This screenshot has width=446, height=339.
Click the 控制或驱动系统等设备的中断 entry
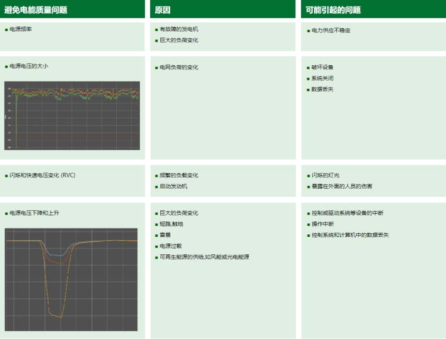347,213
